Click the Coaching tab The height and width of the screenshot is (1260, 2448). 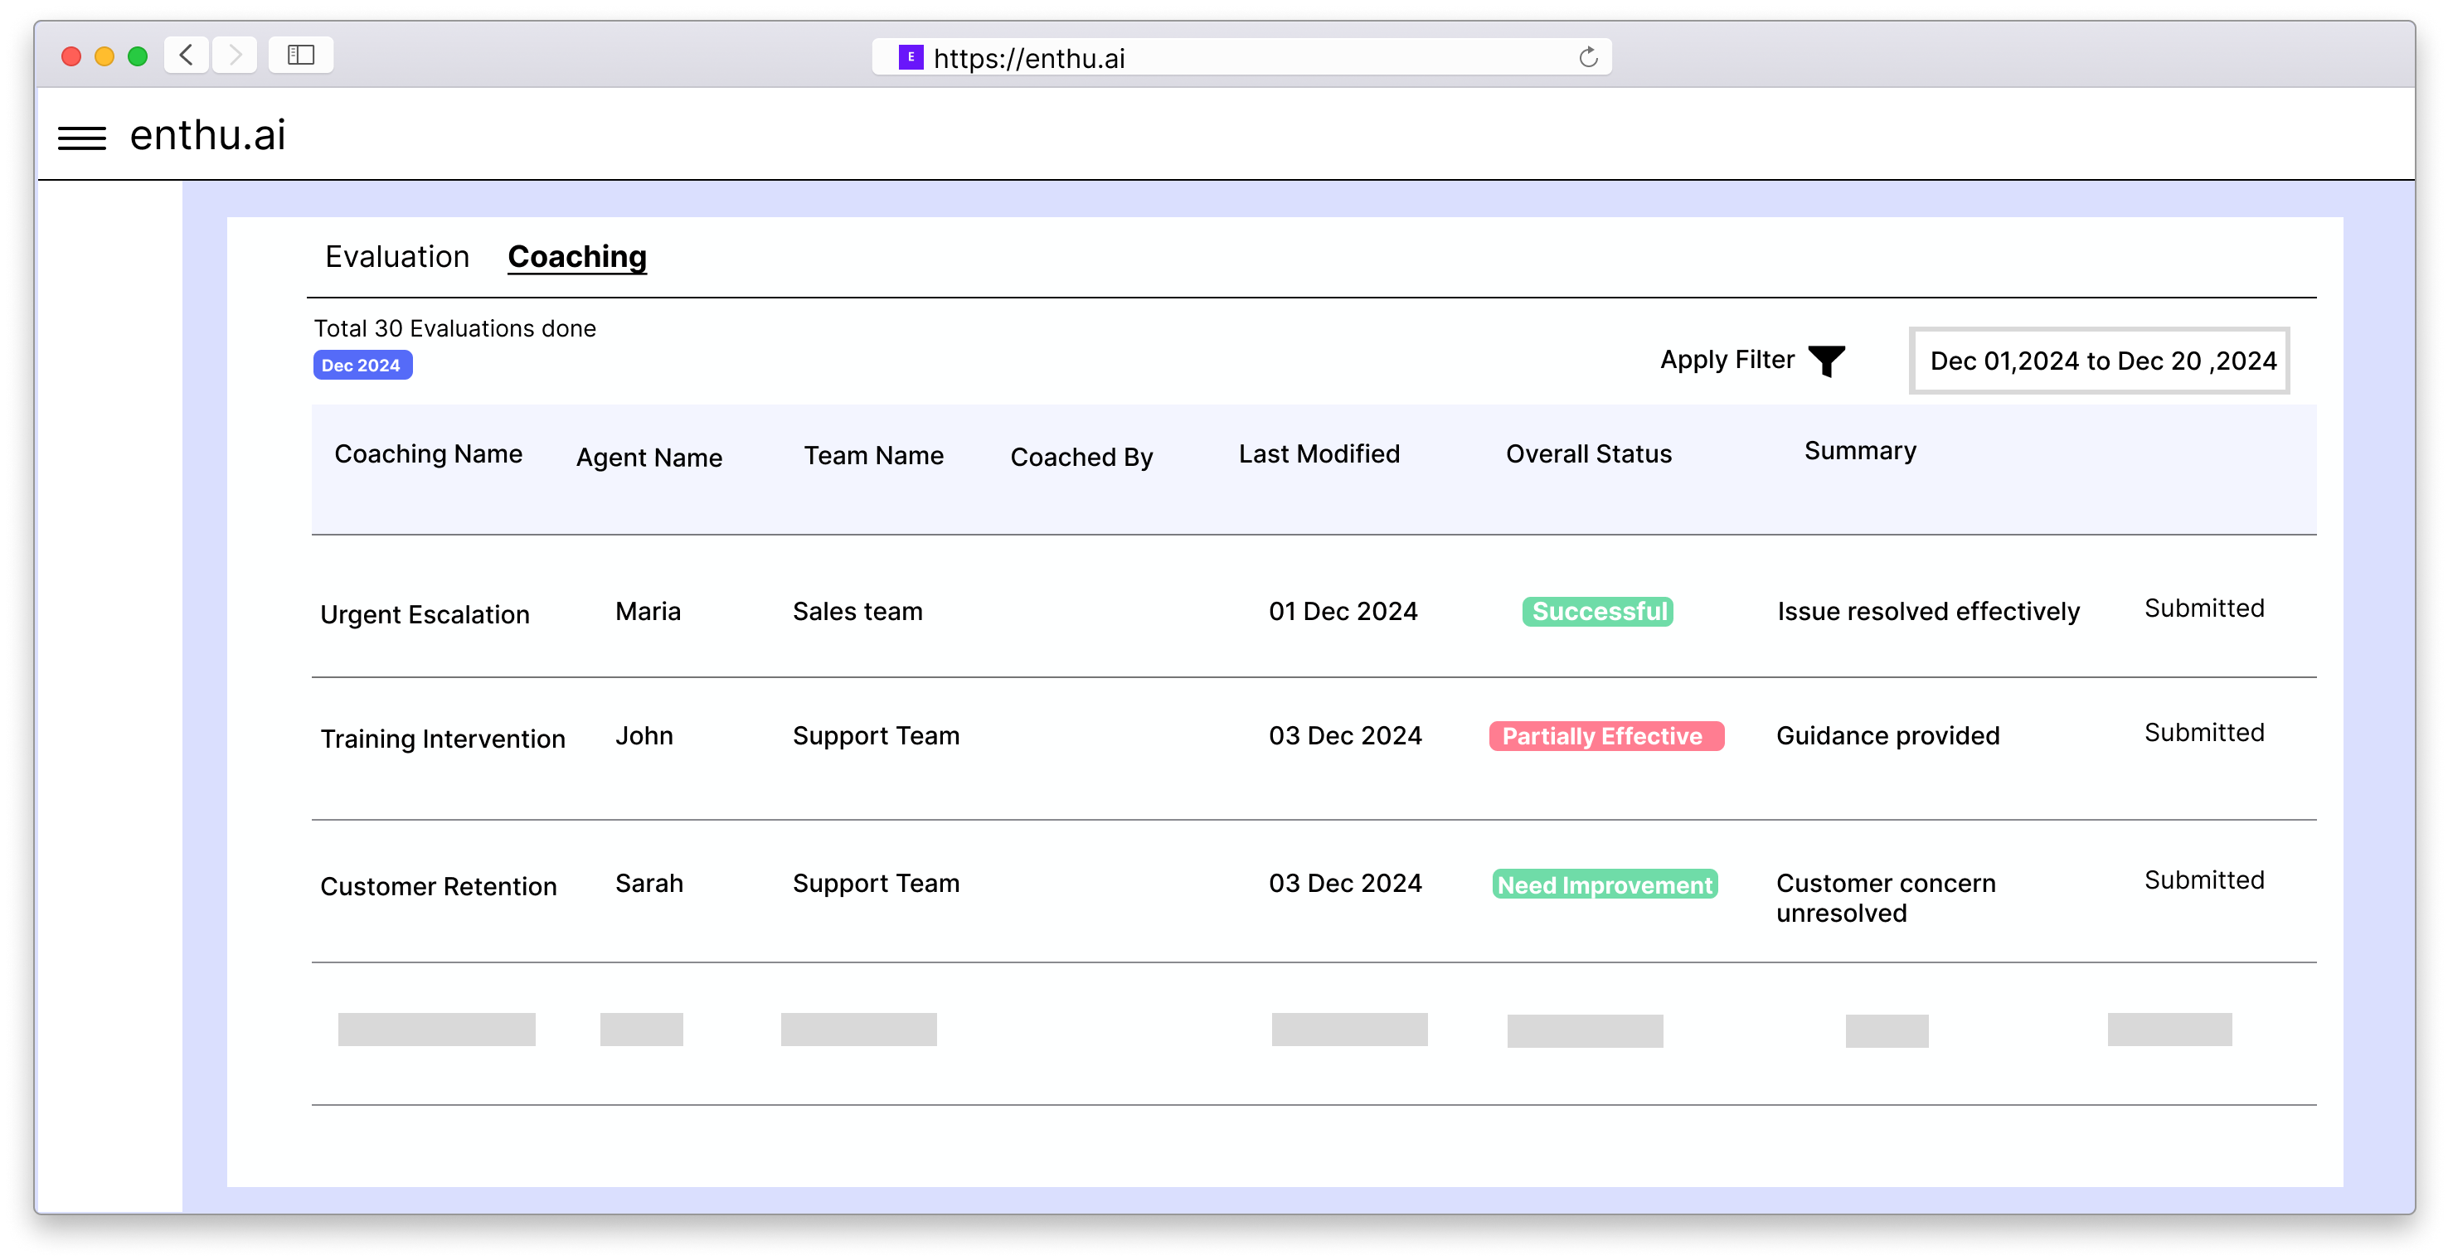click(577, 255)
